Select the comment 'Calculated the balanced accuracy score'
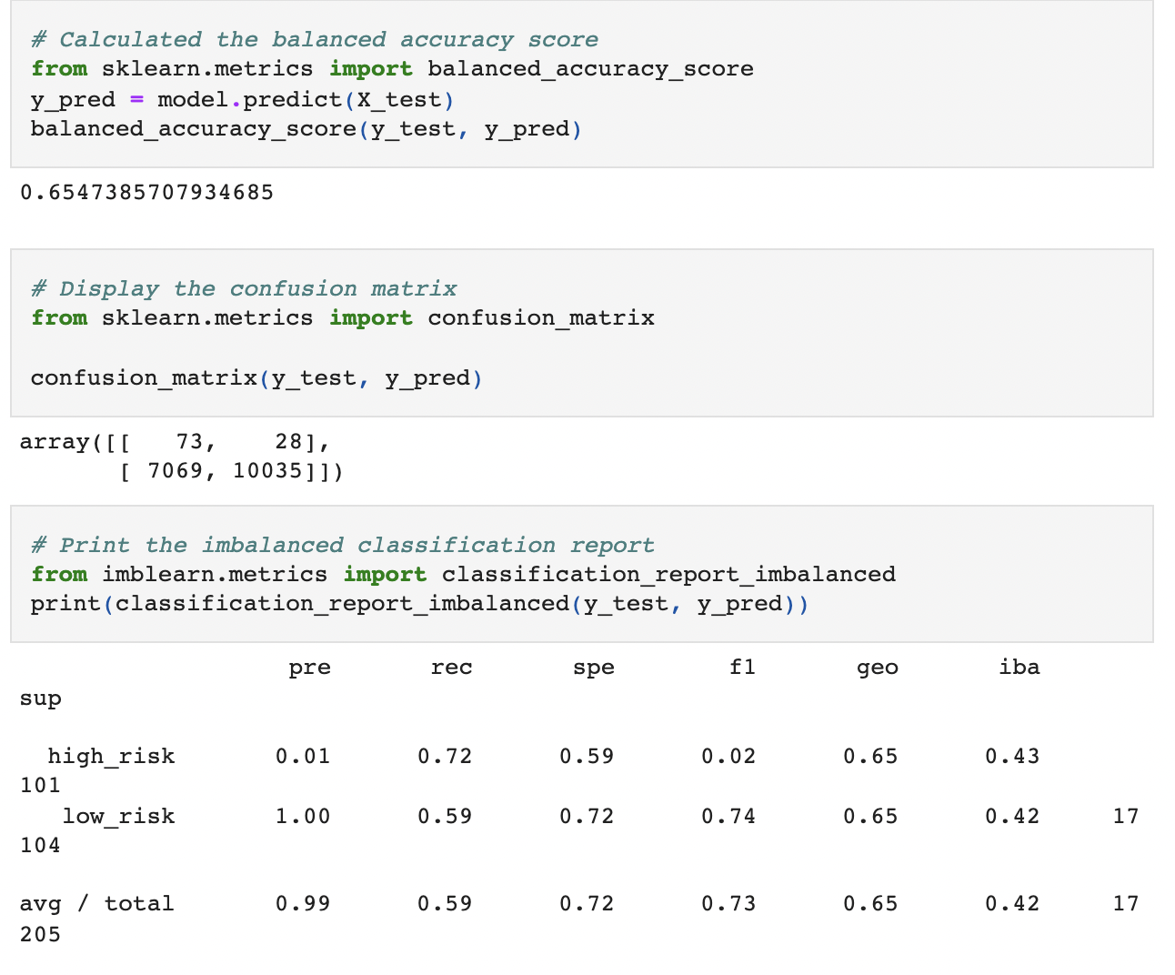Image resolution: width=1175 pixels, height=975 pixels. 314,39
